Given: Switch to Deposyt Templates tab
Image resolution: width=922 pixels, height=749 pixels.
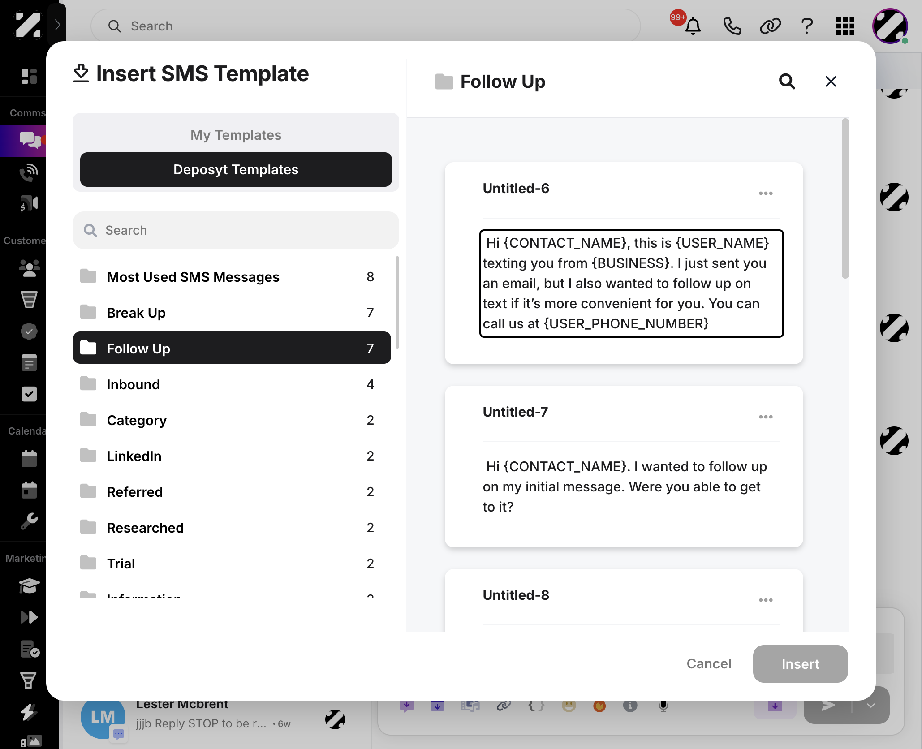Looking at the screenshot, I should click(x=236, y=169).
